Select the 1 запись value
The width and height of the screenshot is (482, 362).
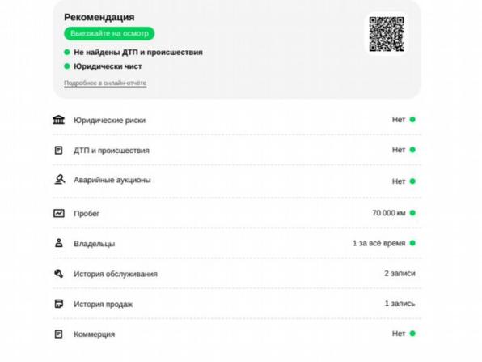(400, 304)
